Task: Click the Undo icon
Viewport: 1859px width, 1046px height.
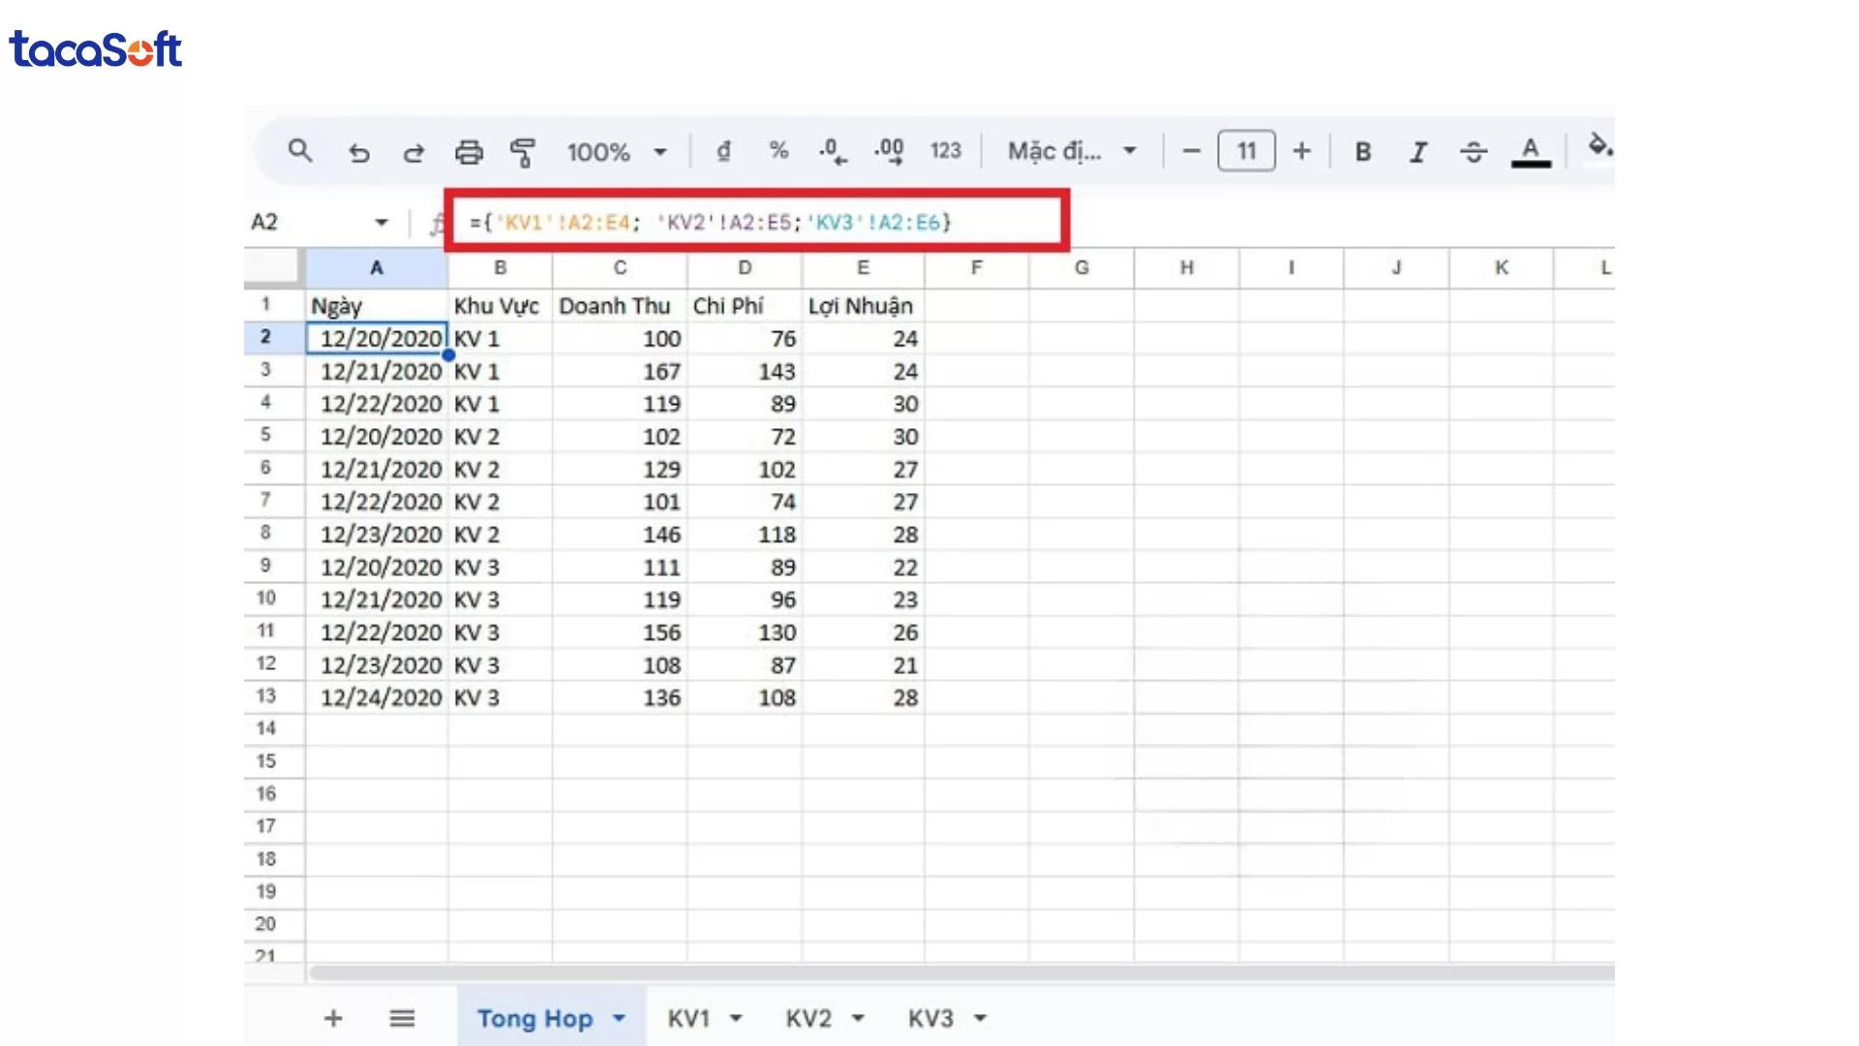Action: 359,151
